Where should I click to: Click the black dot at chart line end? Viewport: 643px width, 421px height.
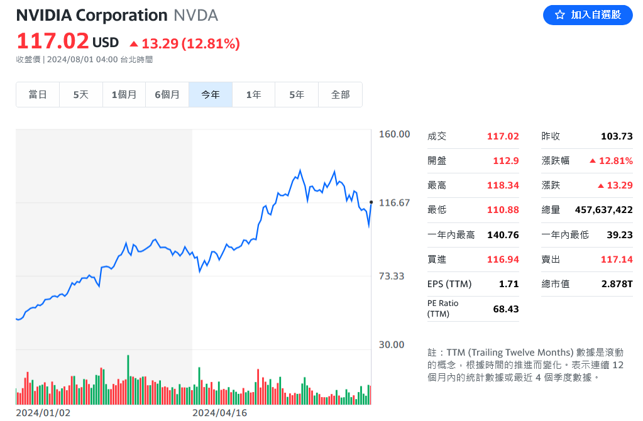(x=371, y=202)
